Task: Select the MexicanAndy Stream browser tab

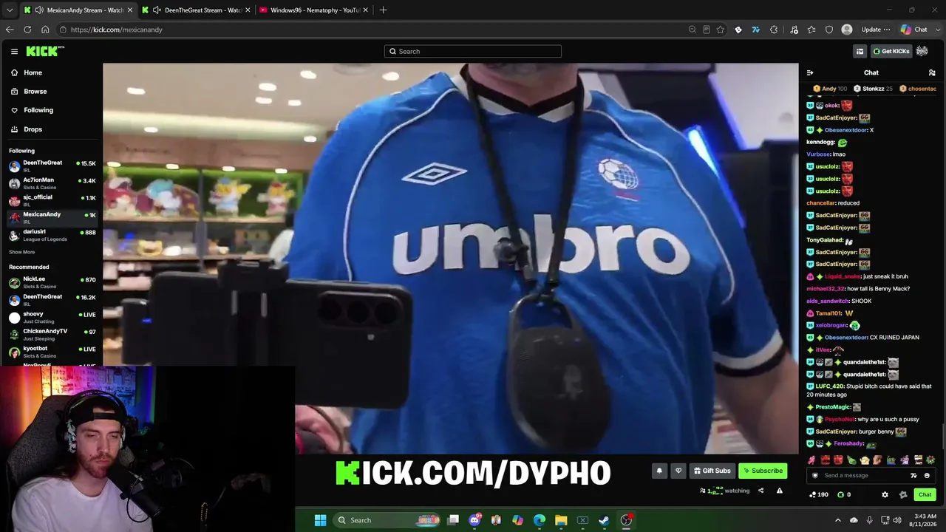Action: [x=78, y=10]
